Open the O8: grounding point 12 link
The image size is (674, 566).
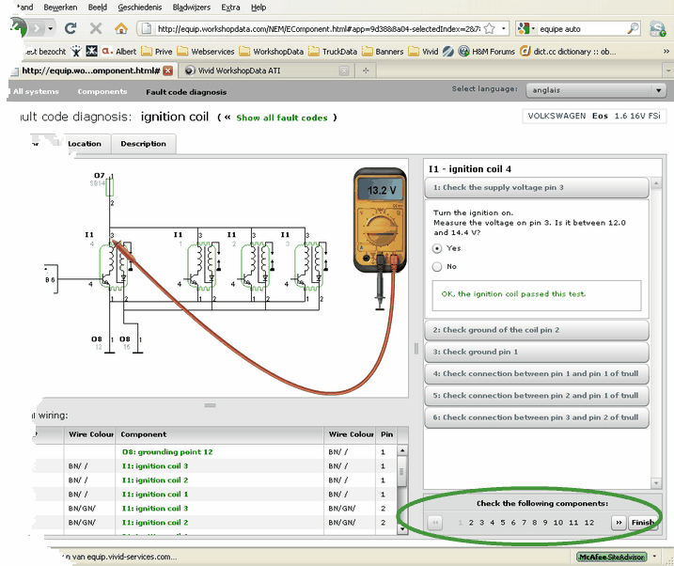coord(167,452)
